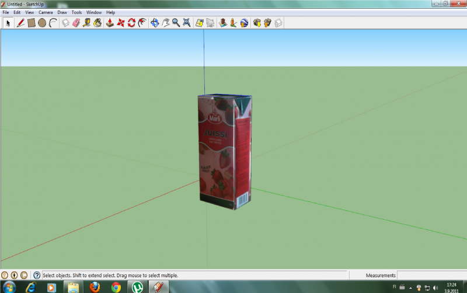Select the Line pencil tool
The height and width of the screenshot is (293, 467).
pos(20,23)
